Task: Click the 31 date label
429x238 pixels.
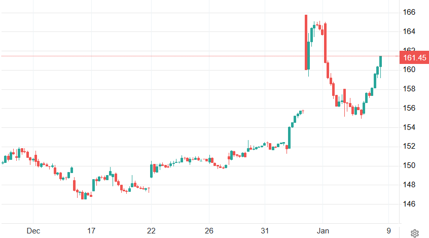Action: (264, 231)
